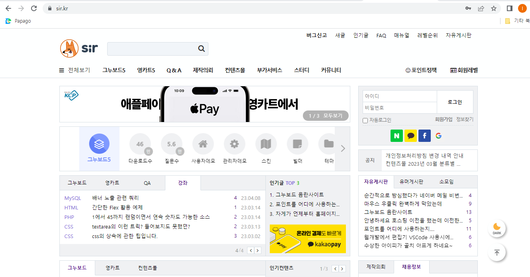Open notice 개인정보처리방침 변경 내역 안내
This screenshot has height=277, width=530.
424,156
